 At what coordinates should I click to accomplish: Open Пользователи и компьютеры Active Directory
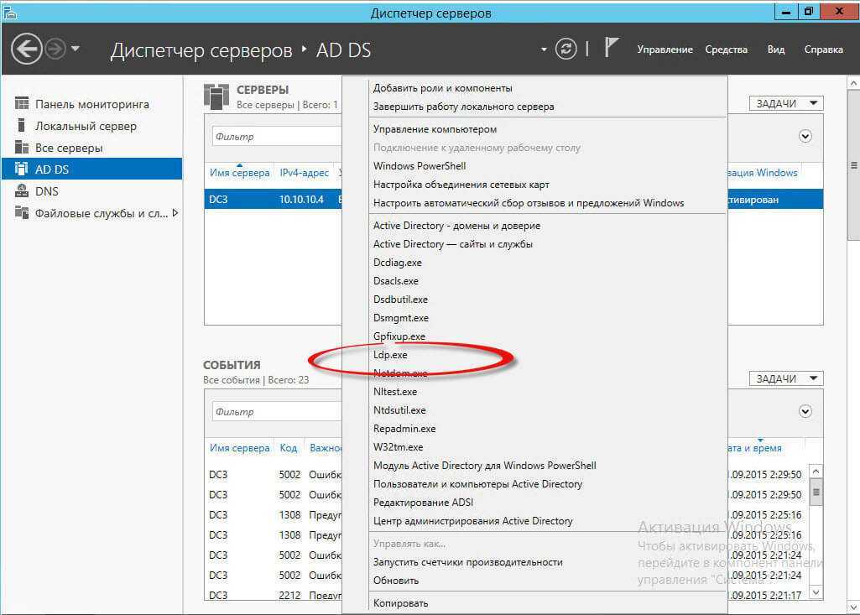tap(477, 484)
